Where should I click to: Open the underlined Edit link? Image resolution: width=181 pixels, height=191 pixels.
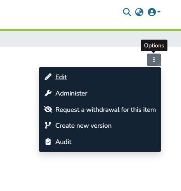pos(61,77)
